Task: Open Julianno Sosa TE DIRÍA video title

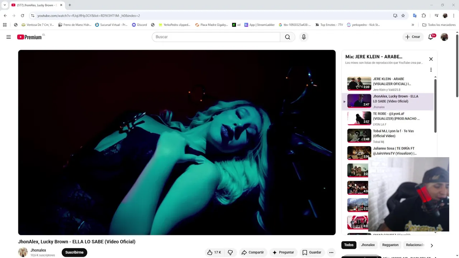Action: [x=395, y=151]
